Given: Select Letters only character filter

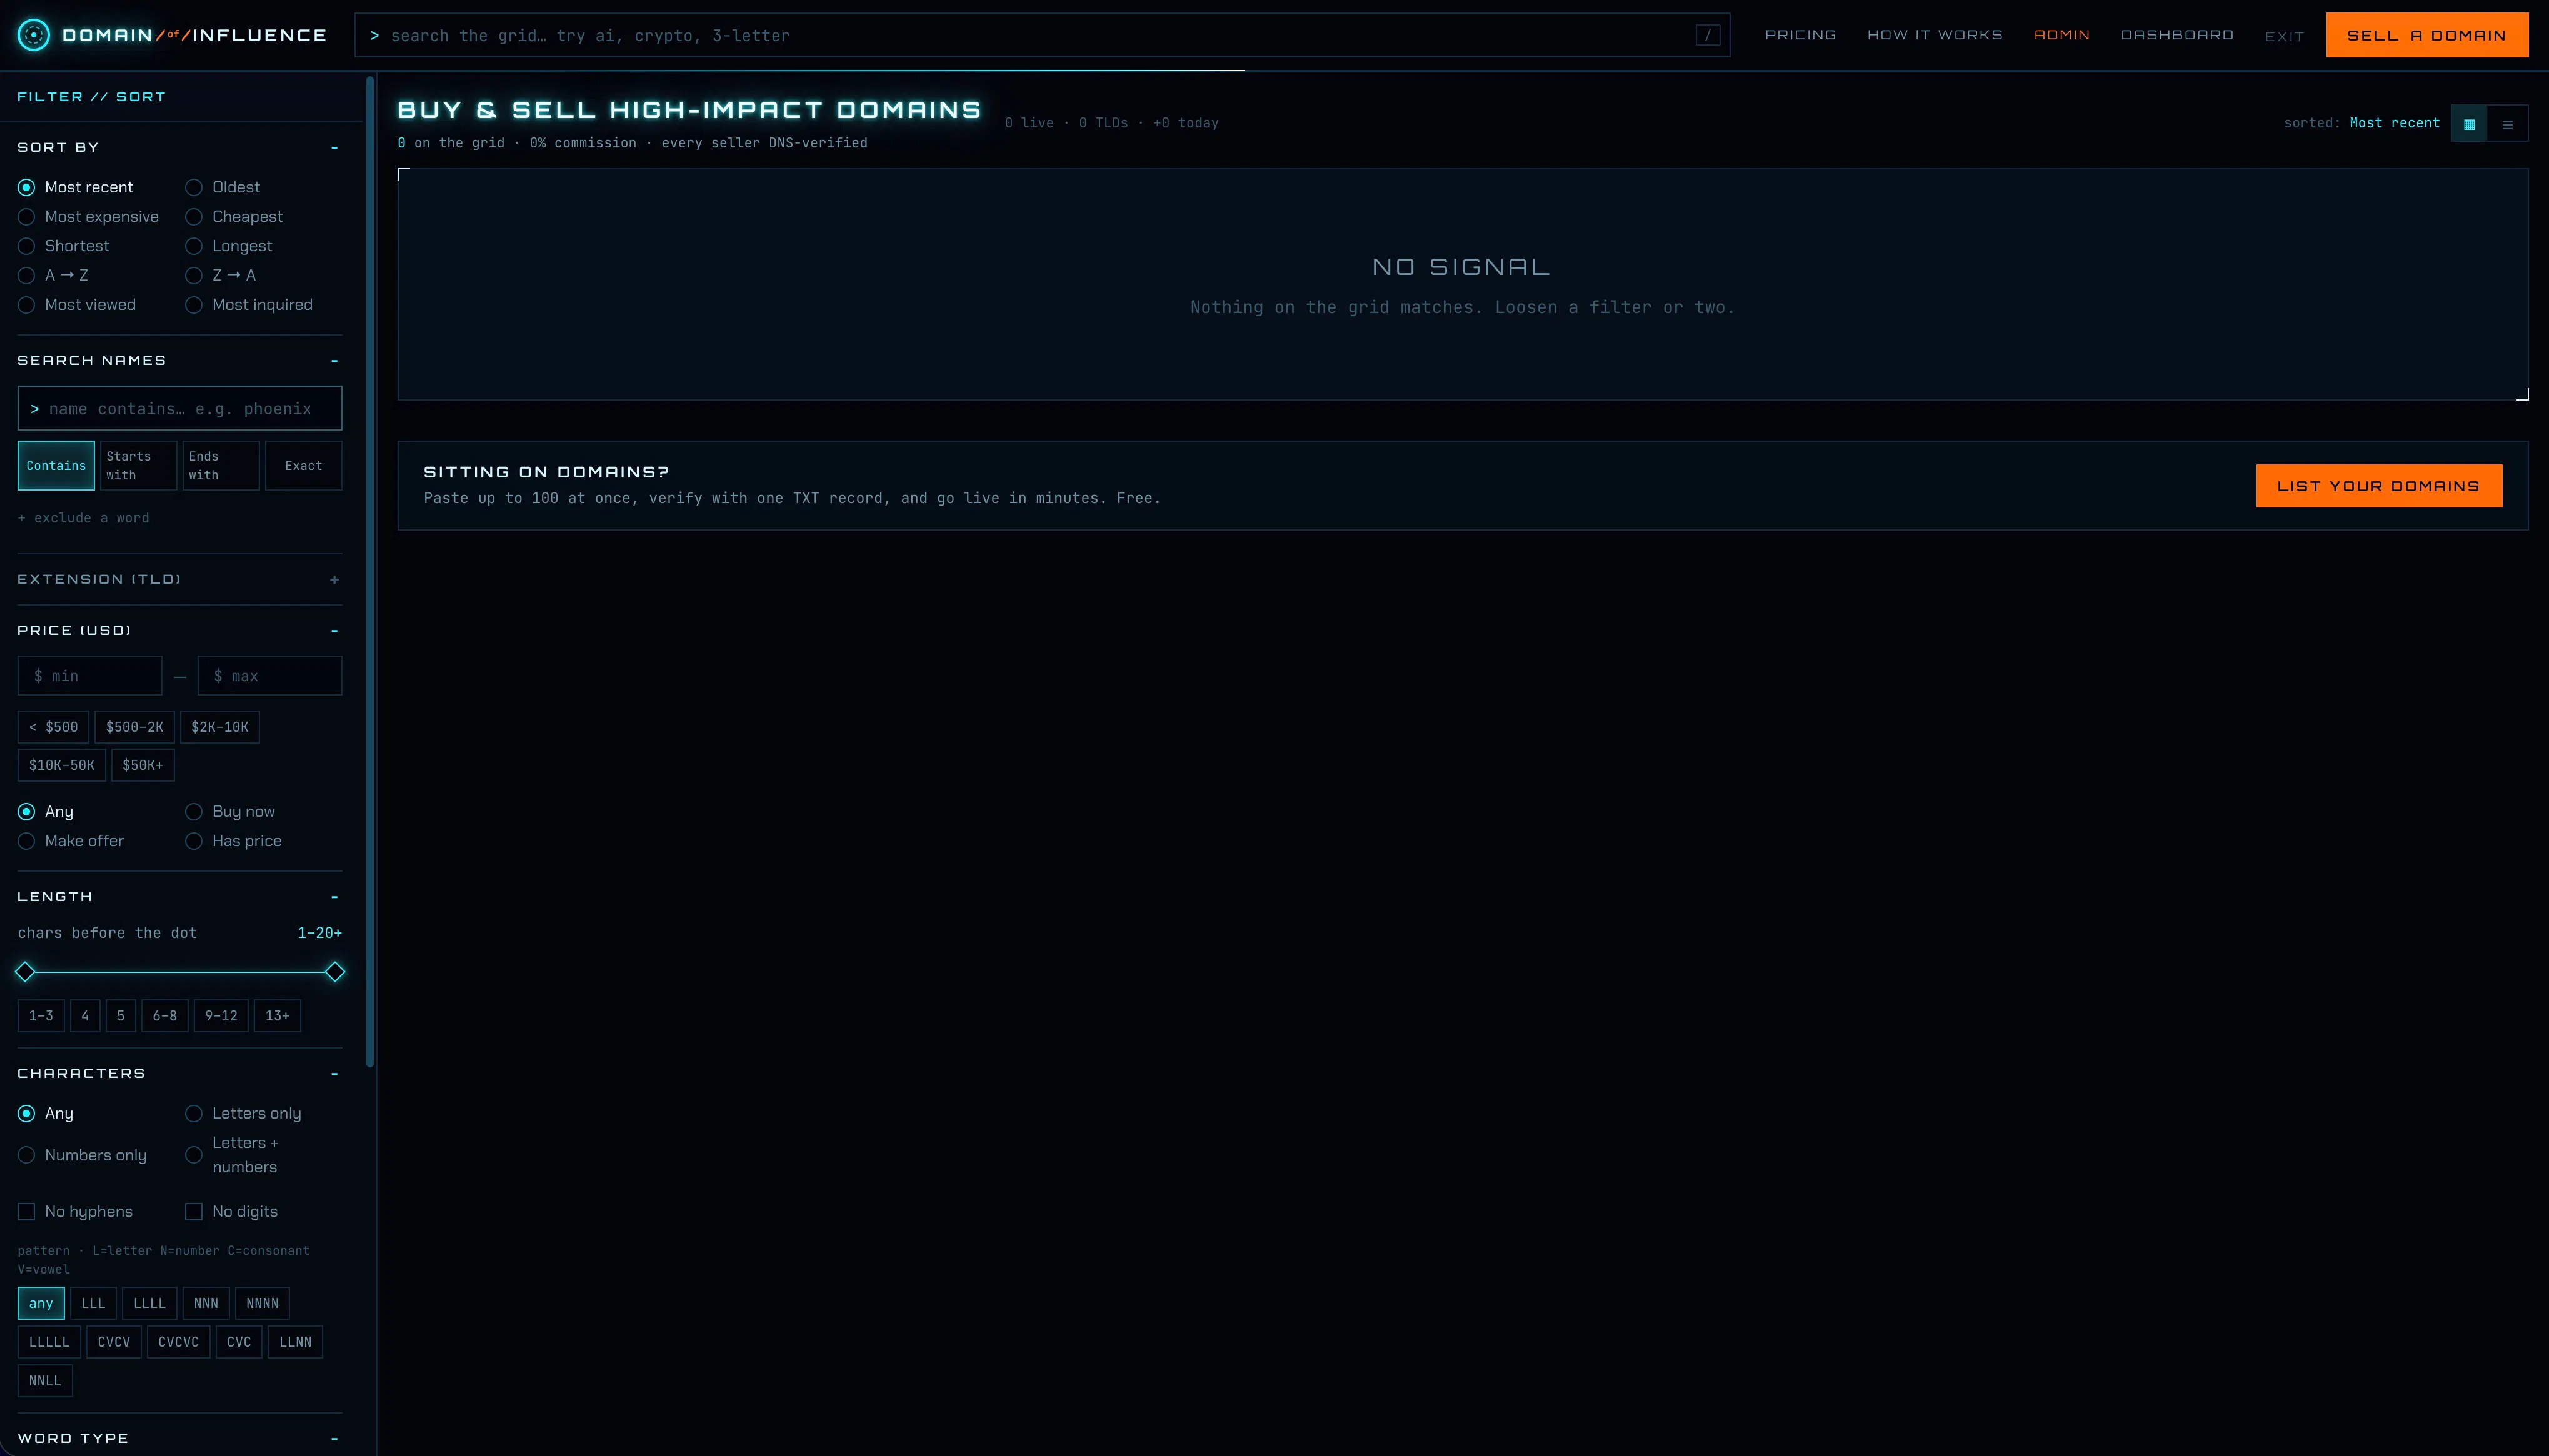Looking at the screenshot, I should point(243,1113).
